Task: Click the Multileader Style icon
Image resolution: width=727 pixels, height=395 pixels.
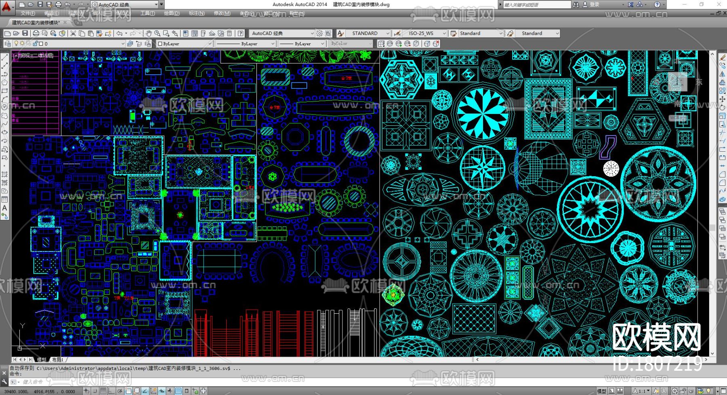Action: (x=511, y=33)
